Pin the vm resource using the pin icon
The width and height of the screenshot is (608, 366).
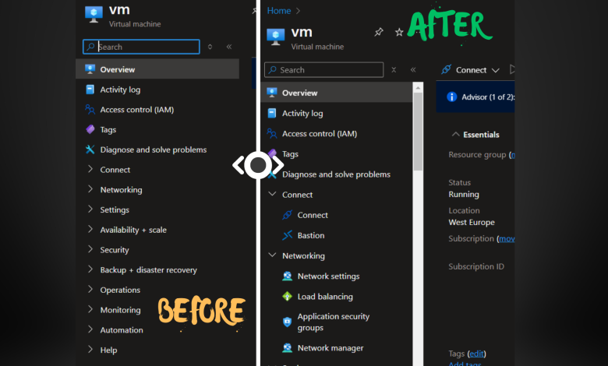pos(379,33)
